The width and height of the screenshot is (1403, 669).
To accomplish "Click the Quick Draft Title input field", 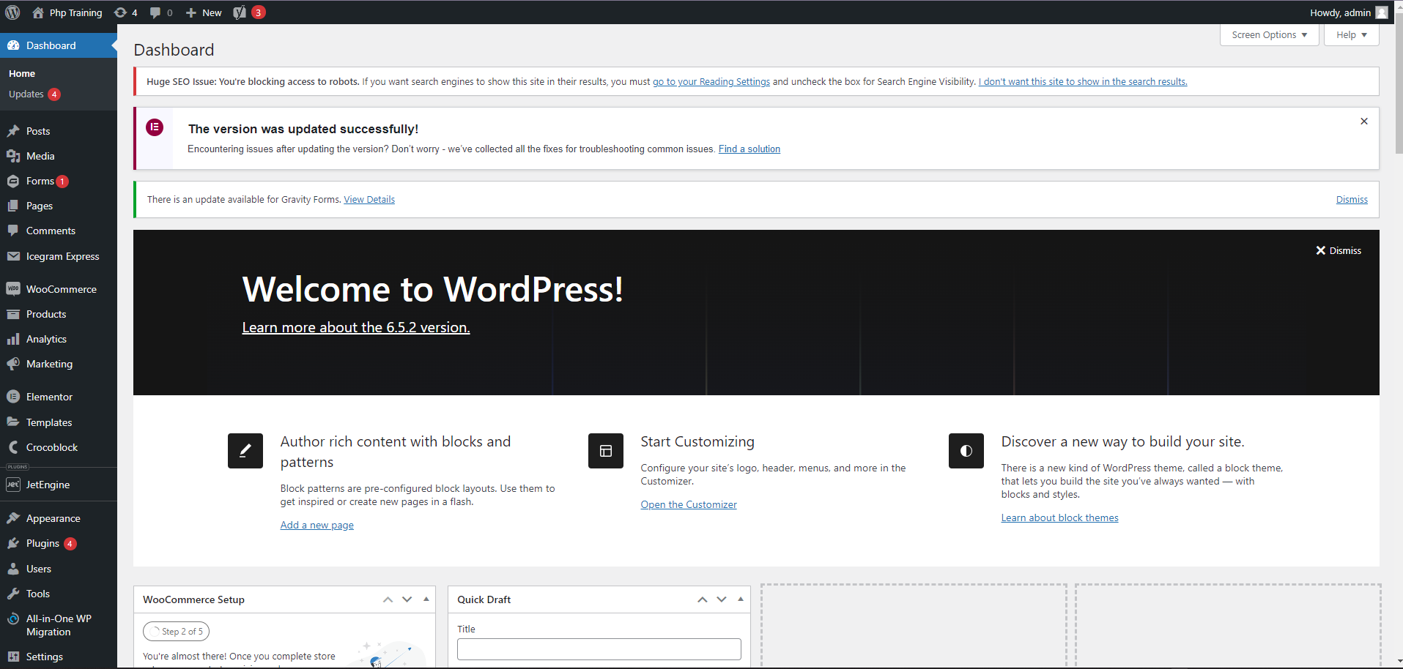I will click(x=599, y=649).
